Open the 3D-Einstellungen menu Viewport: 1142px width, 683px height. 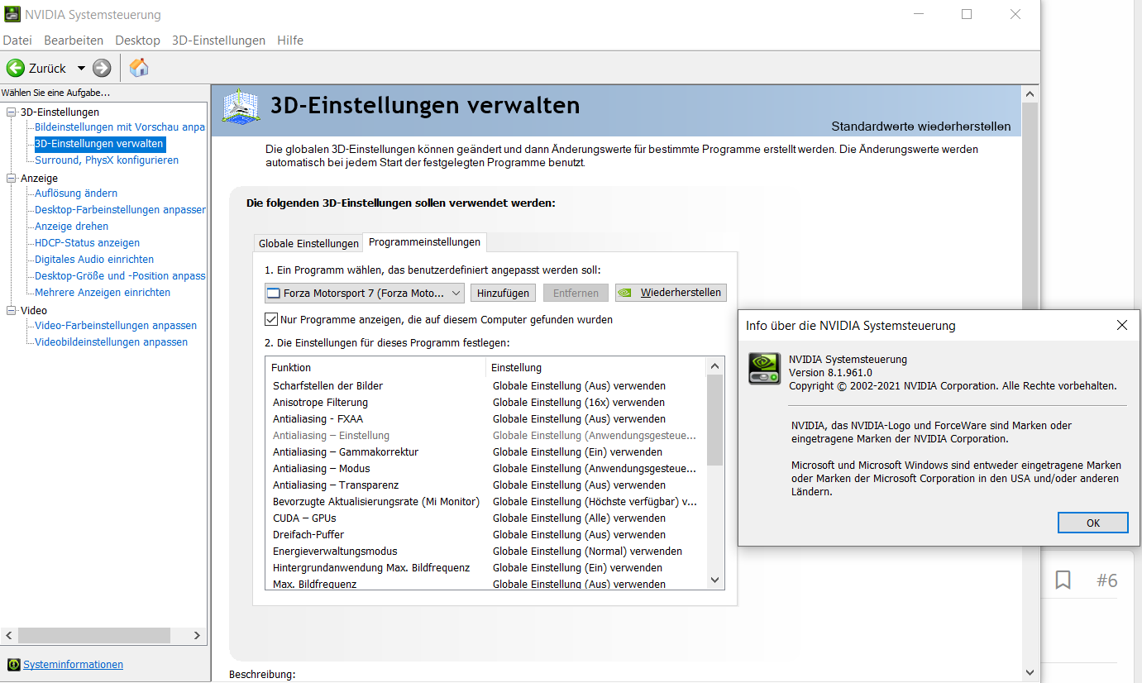coord(219,40)
